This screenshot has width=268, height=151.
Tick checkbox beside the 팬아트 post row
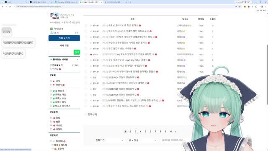click(x=86, y=54)
